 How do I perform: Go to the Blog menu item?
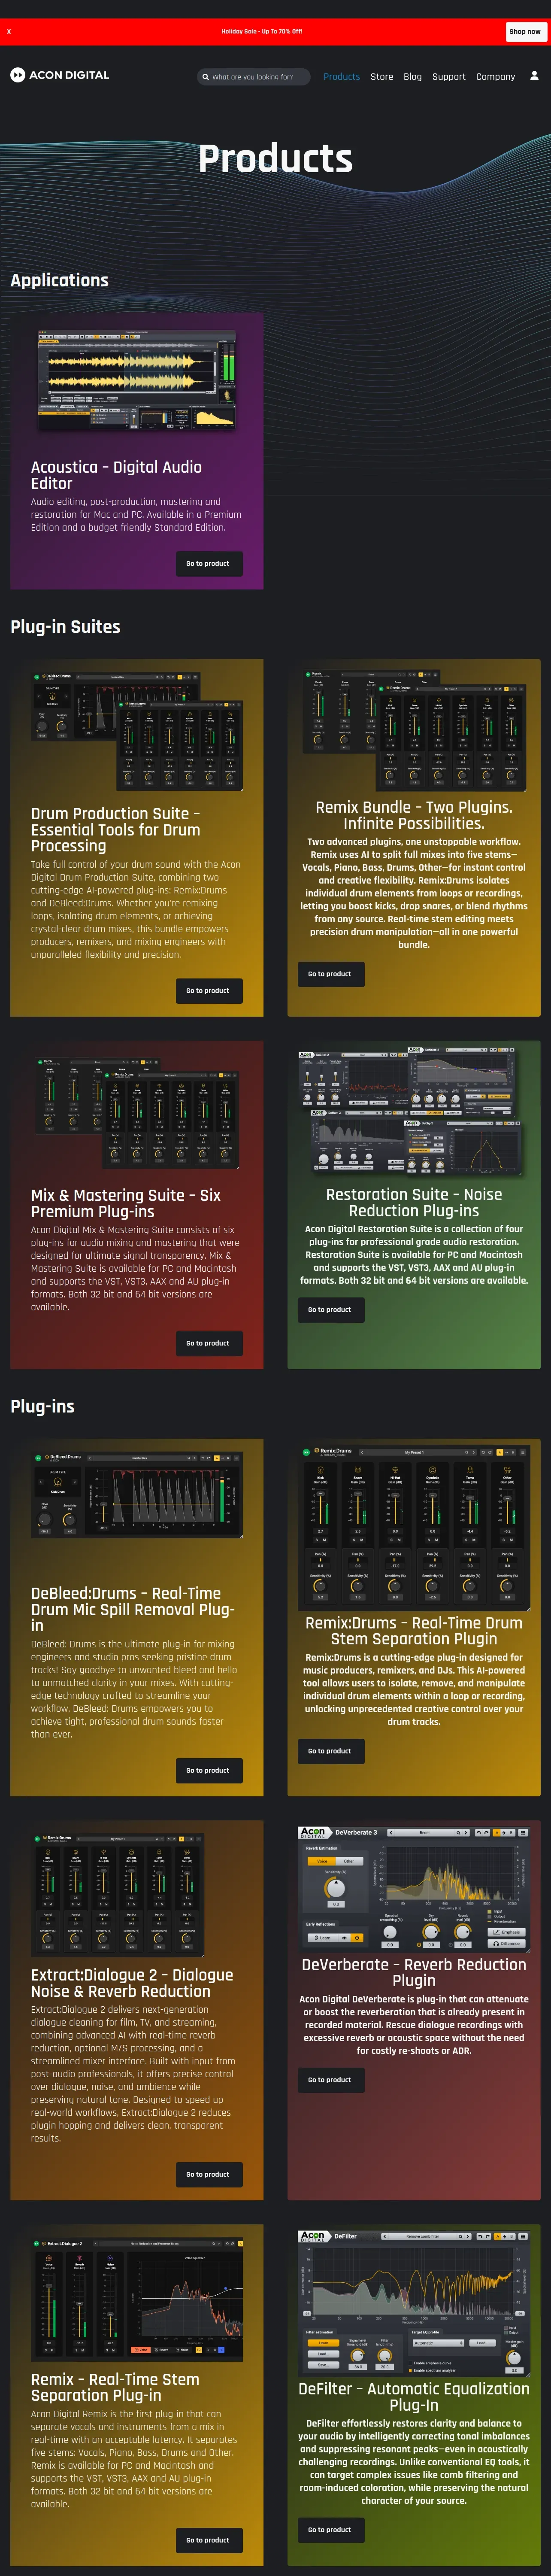tap(413, 77)
